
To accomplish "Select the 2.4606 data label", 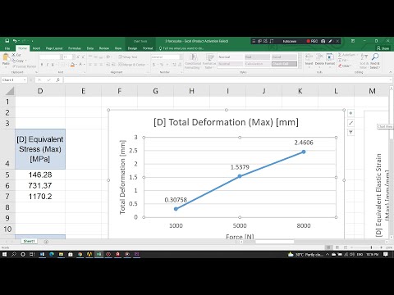I will 304,143.
